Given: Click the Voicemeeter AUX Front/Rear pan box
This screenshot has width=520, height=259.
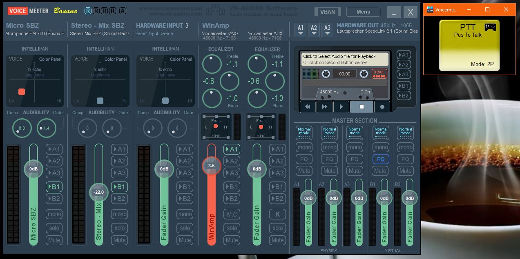Looking at the screenshot, I should tap(261, 127).
